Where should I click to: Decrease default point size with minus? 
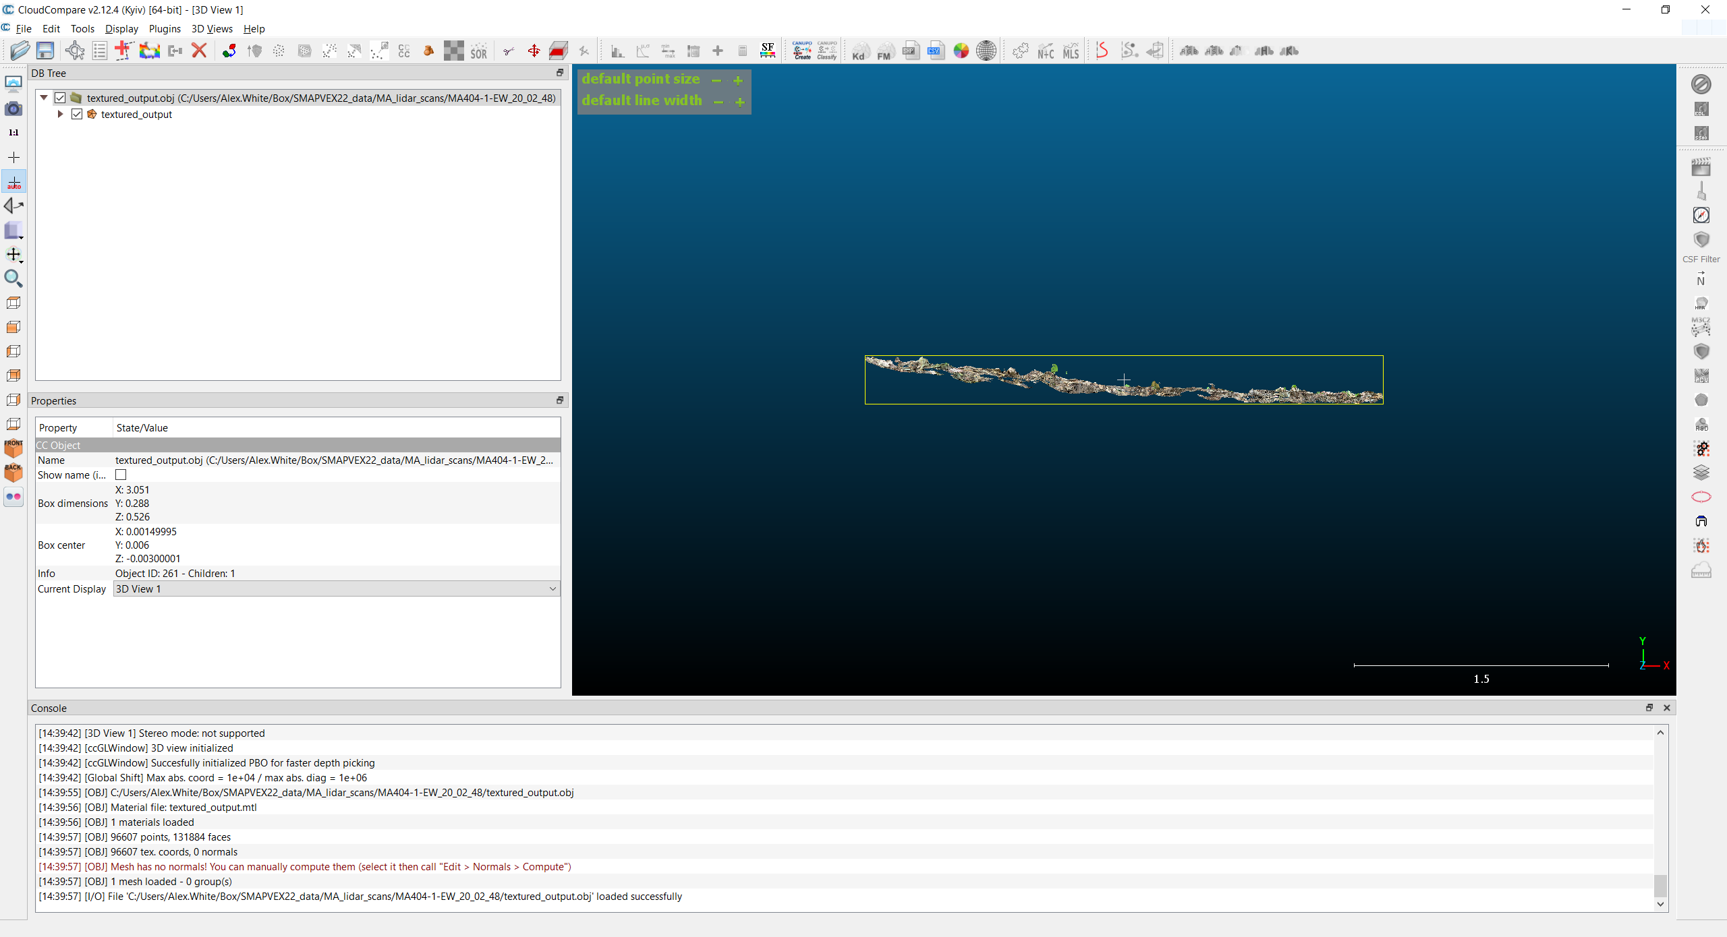point(716,80)
